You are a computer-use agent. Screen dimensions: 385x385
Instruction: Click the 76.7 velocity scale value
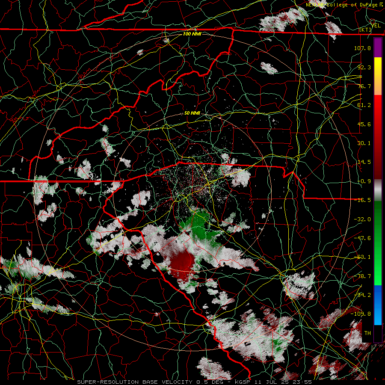[x=364, y=86]
